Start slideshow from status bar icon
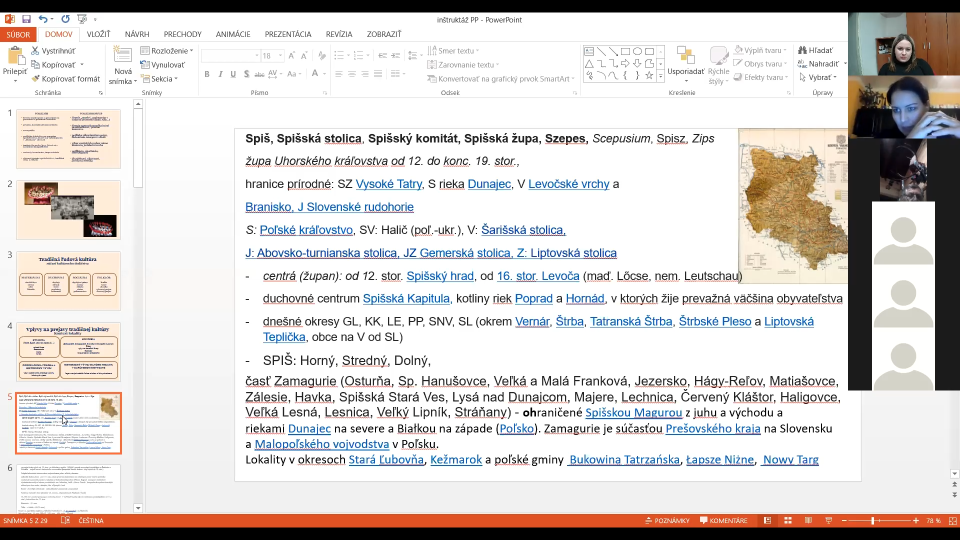This screenshot has width=960, height=540. (x=828, y=520)
